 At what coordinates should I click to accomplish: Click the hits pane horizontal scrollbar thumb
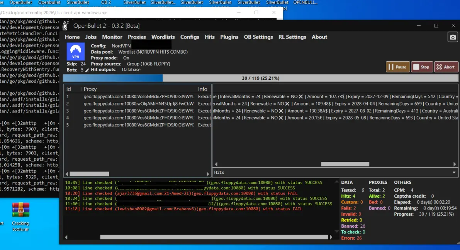coord(345,164)
